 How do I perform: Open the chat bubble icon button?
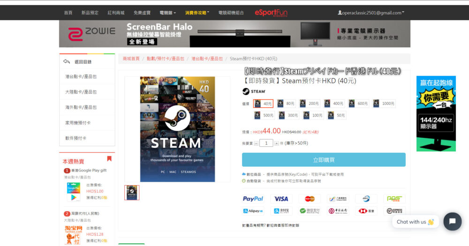pos(452,222)
